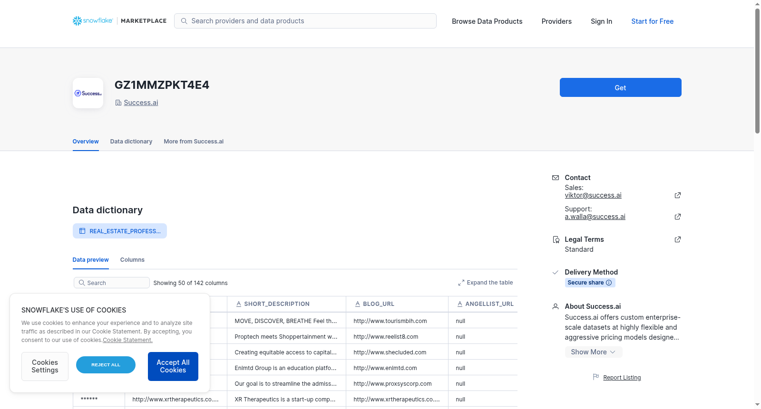
Task: Click the search magnifier icon in the top bar
Action: [184, 21]
